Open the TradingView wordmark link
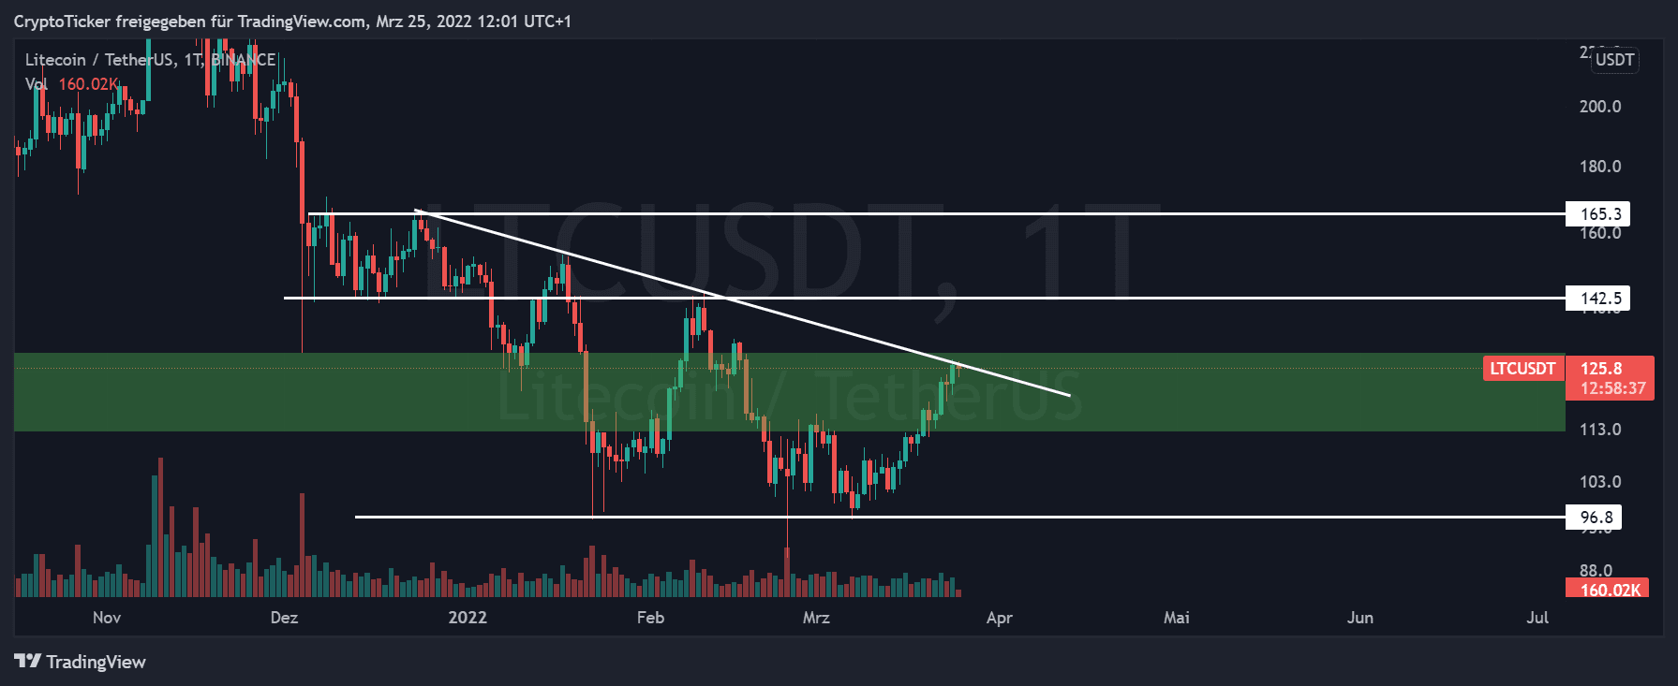 pos(97,663)
